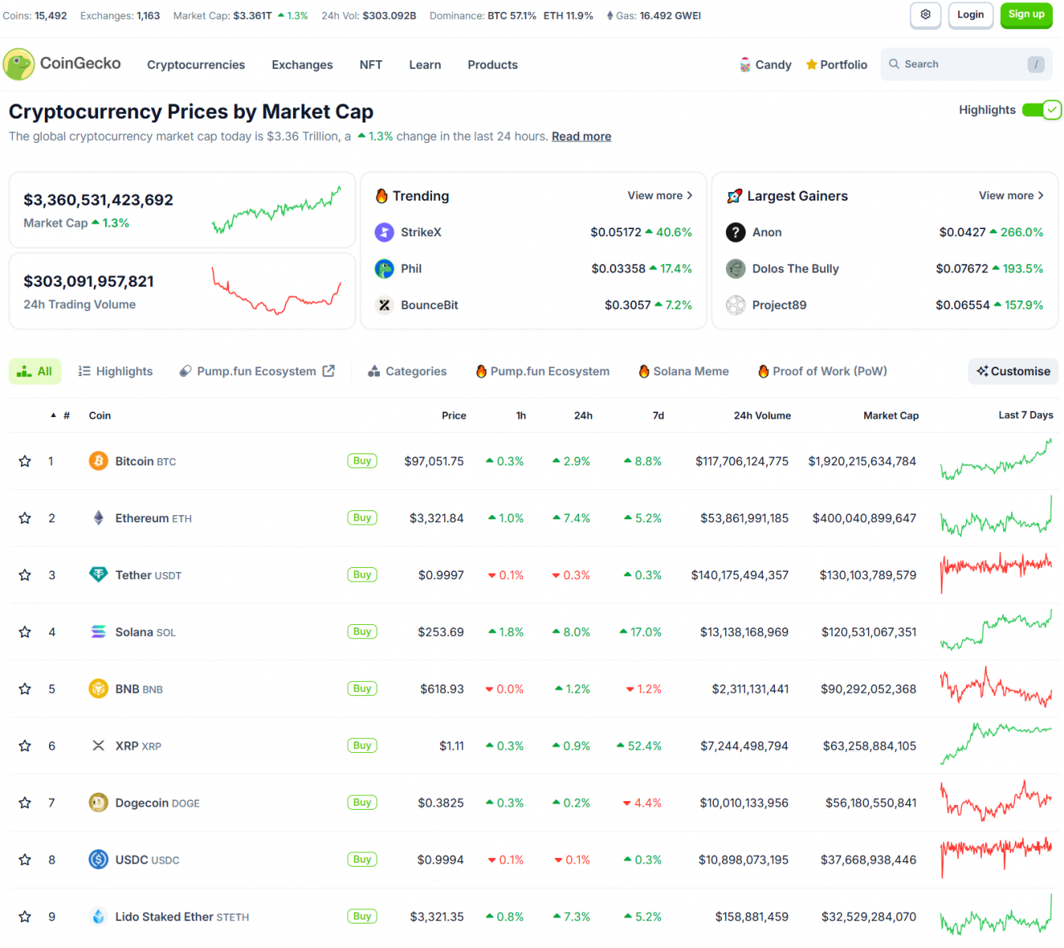Click the XRP coin icon
The width and height of the screenshot is (1064, 948).
98,745
